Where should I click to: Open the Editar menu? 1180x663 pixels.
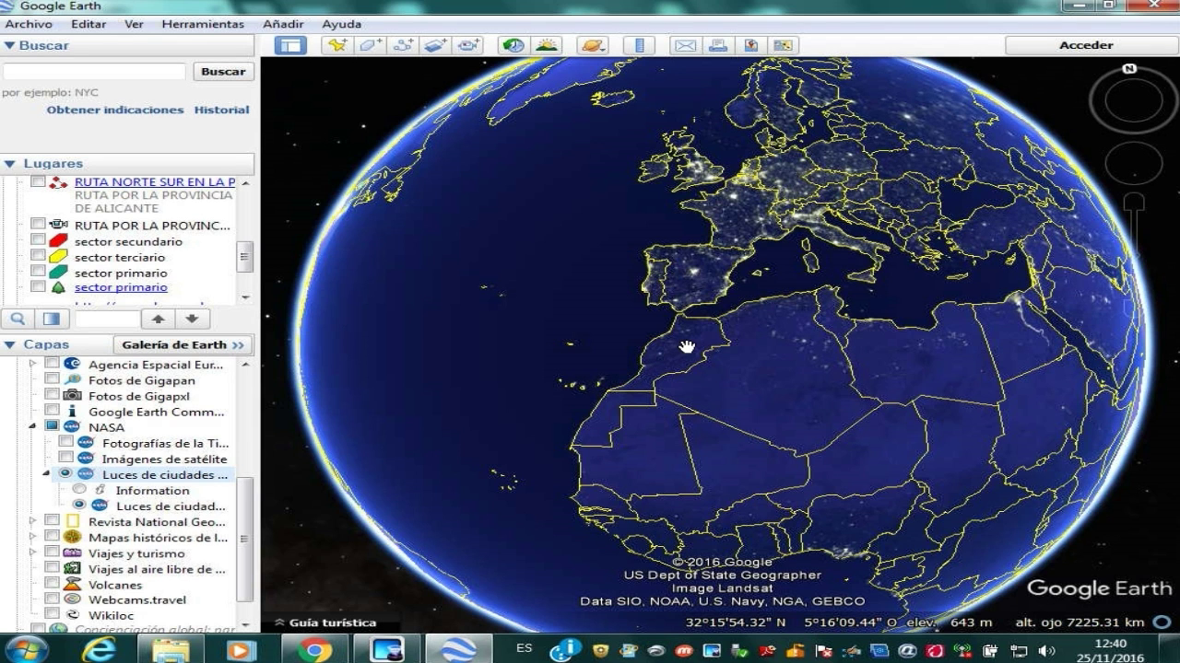[88, 24]
